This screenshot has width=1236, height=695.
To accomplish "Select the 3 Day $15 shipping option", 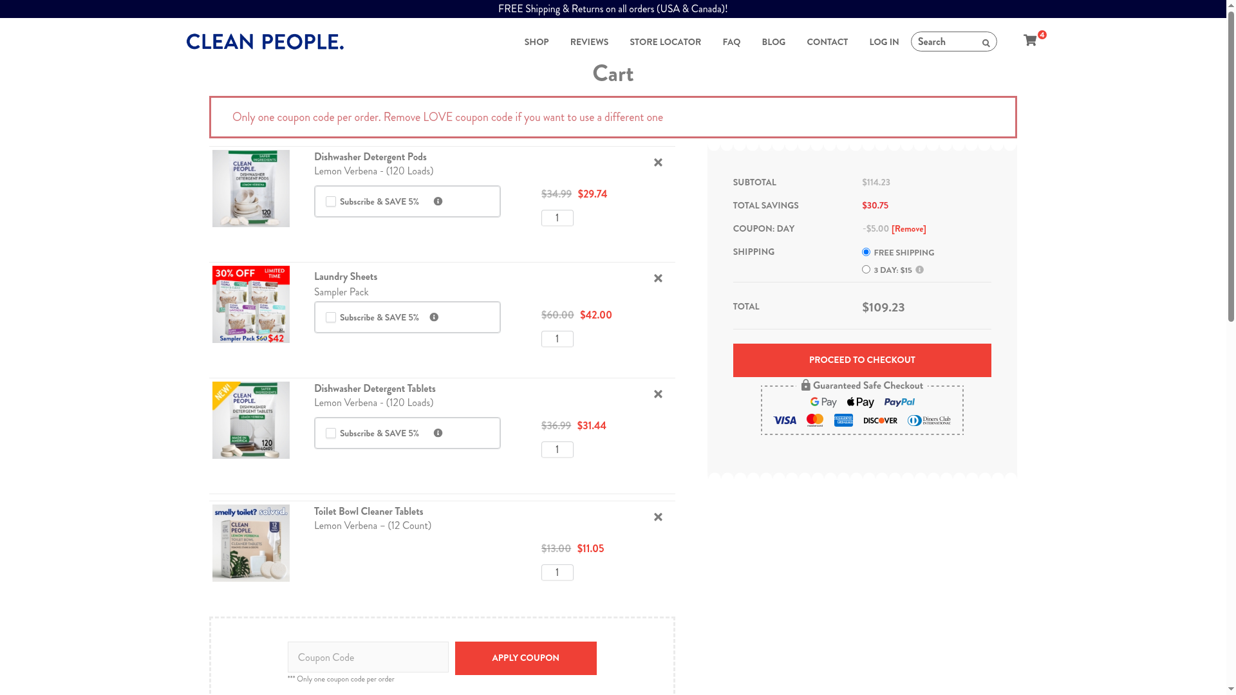I will click(866, 270).
